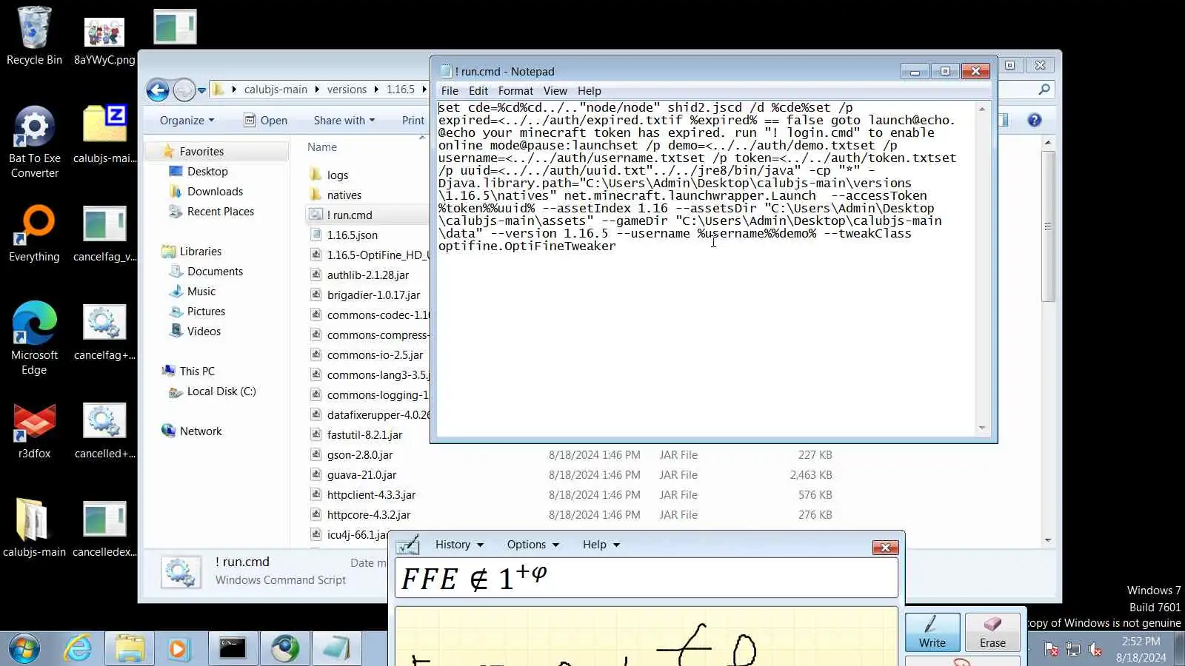Click the network tray icon
This screenshot has width=1185, height=666.
(x=1073, y=650)
